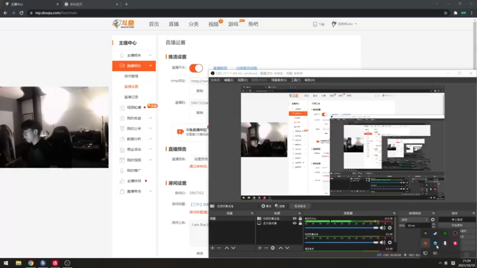Open 直播 in Douyu navigation

point(174,24)
